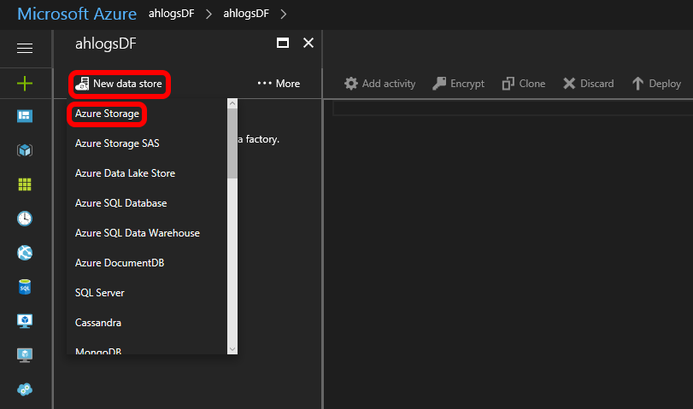Select Azure Storage SAS option
Image resolution: width=693 pixels, height=409 pixels.
(x=117, y=143)
